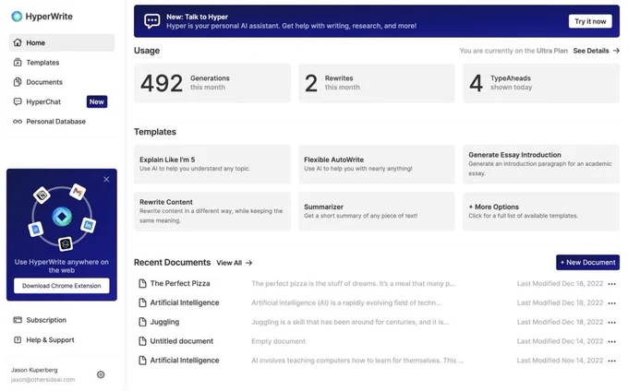
Task: Dismiss the Chrome extension promo card
Action: pyautogui.click(x=106, y=179)
